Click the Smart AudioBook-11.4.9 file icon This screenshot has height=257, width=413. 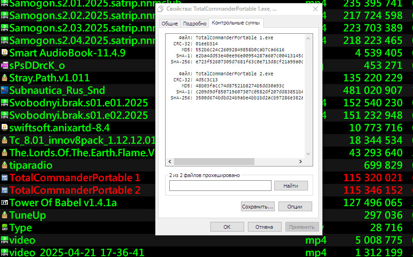tap(5, 53)
